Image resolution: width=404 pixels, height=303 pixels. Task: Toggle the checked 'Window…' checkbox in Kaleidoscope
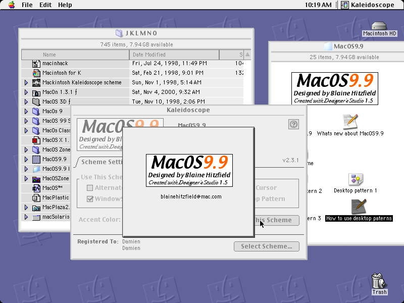90,199
